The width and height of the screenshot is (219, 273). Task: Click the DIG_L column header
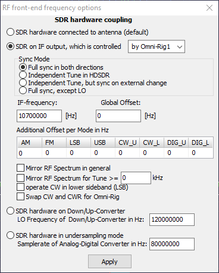coord(201,142)
